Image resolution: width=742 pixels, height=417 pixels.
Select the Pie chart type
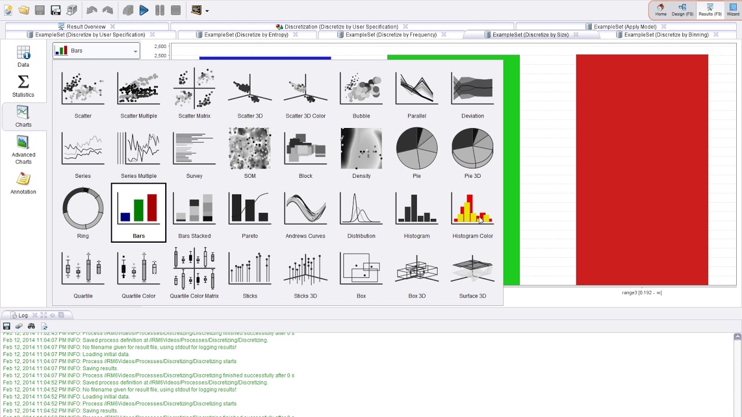(417, 153)
